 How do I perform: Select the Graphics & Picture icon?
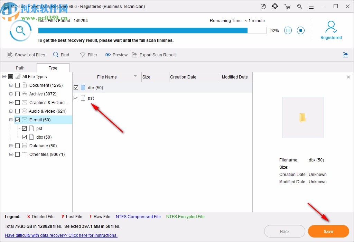pyautogui.click(x=25, y=102)
